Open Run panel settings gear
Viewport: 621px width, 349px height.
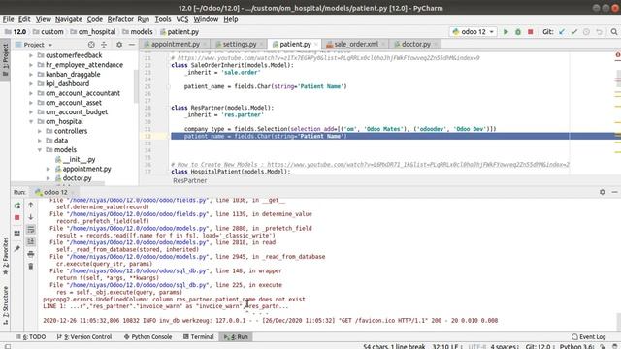[603, 192]
